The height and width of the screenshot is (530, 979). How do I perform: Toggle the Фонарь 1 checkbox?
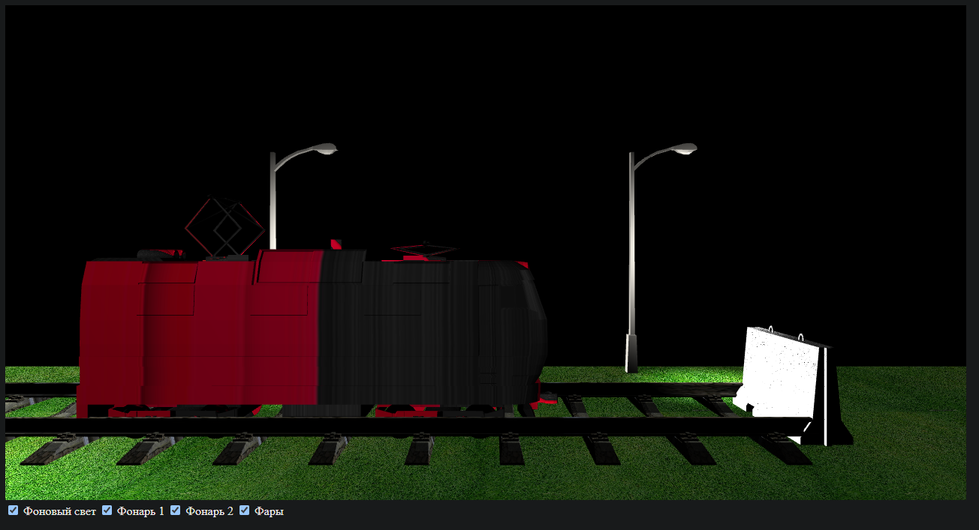coord(107,511)
